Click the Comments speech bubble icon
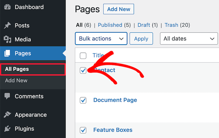 click(x=7, y=96)
